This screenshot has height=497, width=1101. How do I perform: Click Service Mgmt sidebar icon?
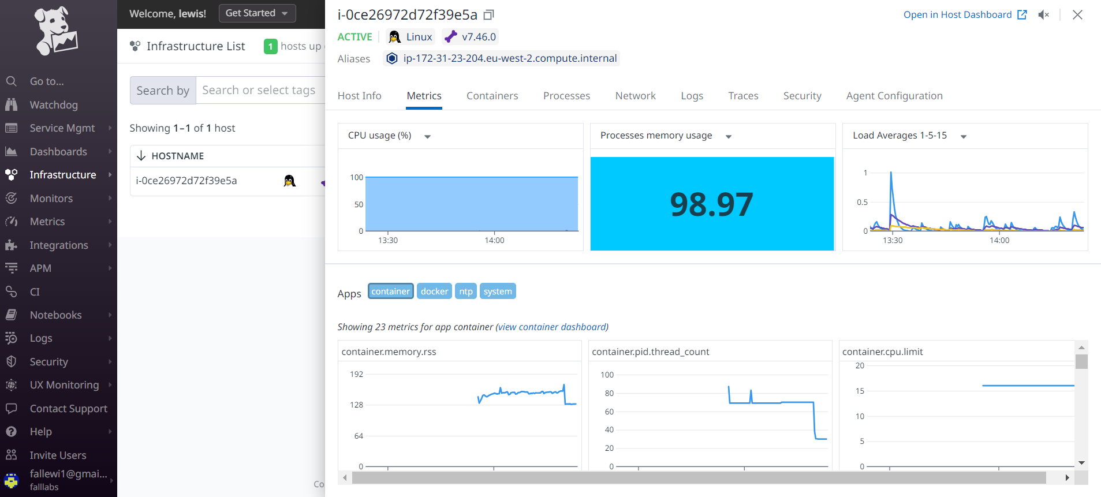11,128
